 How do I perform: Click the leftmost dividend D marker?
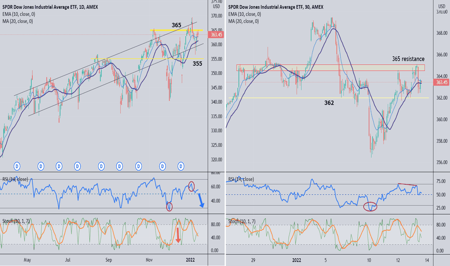(x=17, y=166)
